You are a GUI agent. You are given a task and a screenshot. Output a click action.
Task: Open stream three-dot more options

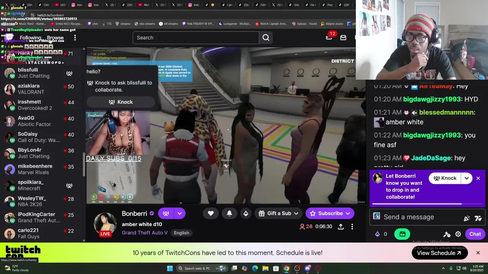pos(352,226)
